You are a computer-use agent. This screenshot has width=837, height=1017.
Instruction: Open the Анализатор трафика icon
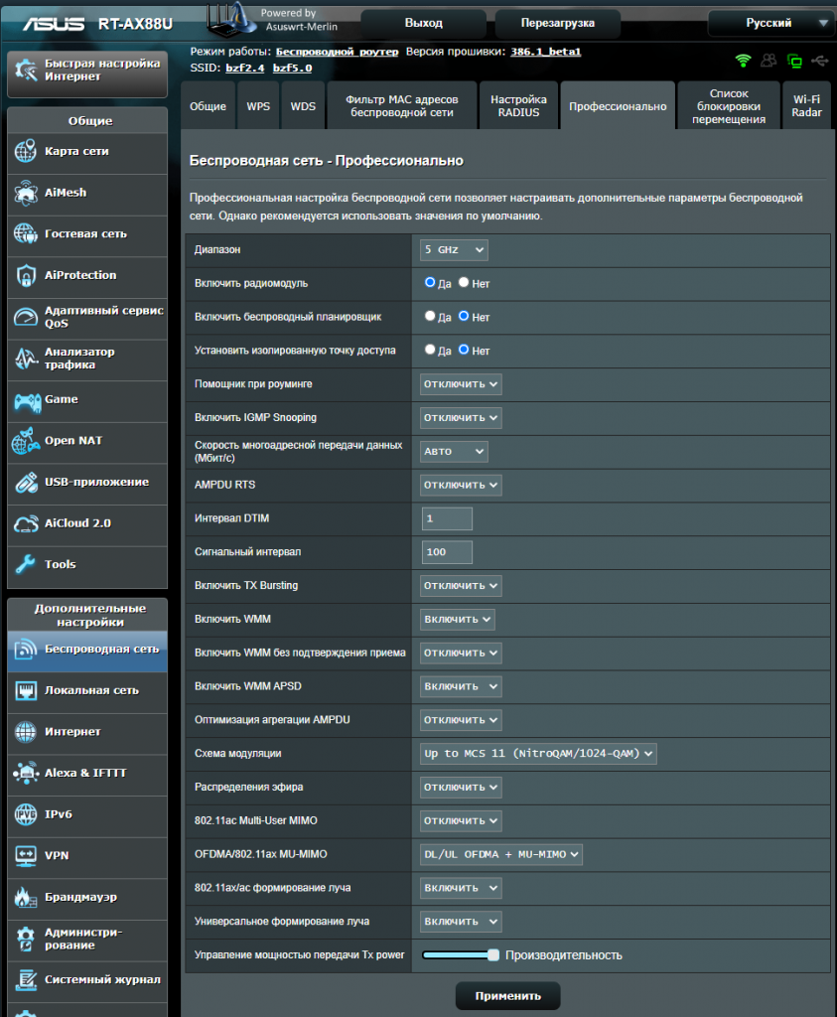click(x=26, y=358)
